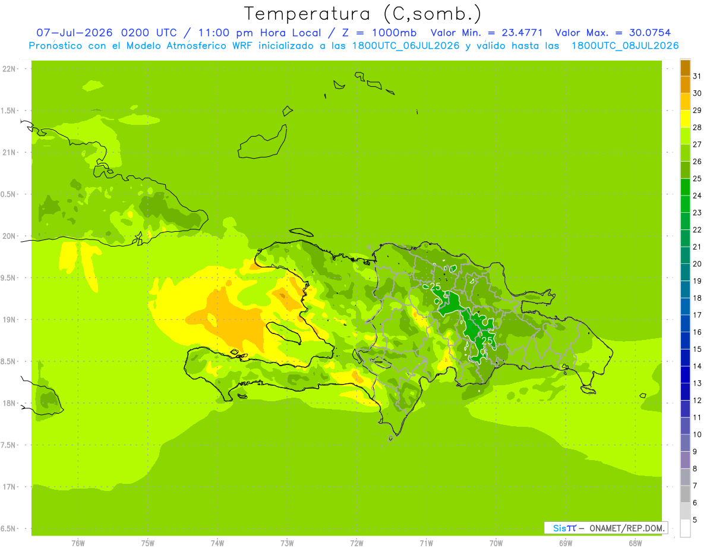Image resolution: width=713 pixels, height=551 pixels.
Task: Select "1800UTC_08JUL2026" valid-until time text
Action: (x=625, y=46)
